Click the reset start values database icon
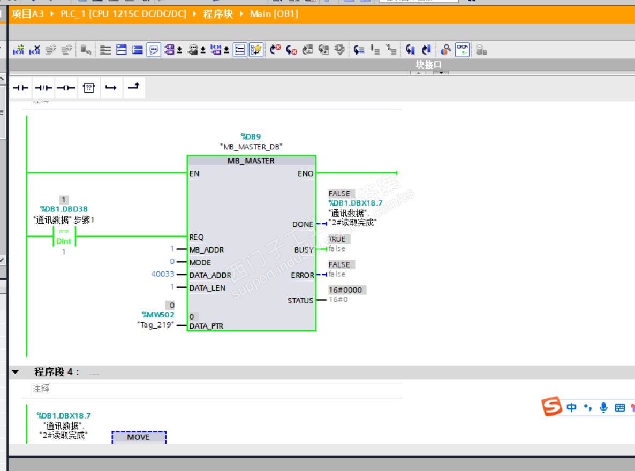635x471 pixels. pos(86,50)
